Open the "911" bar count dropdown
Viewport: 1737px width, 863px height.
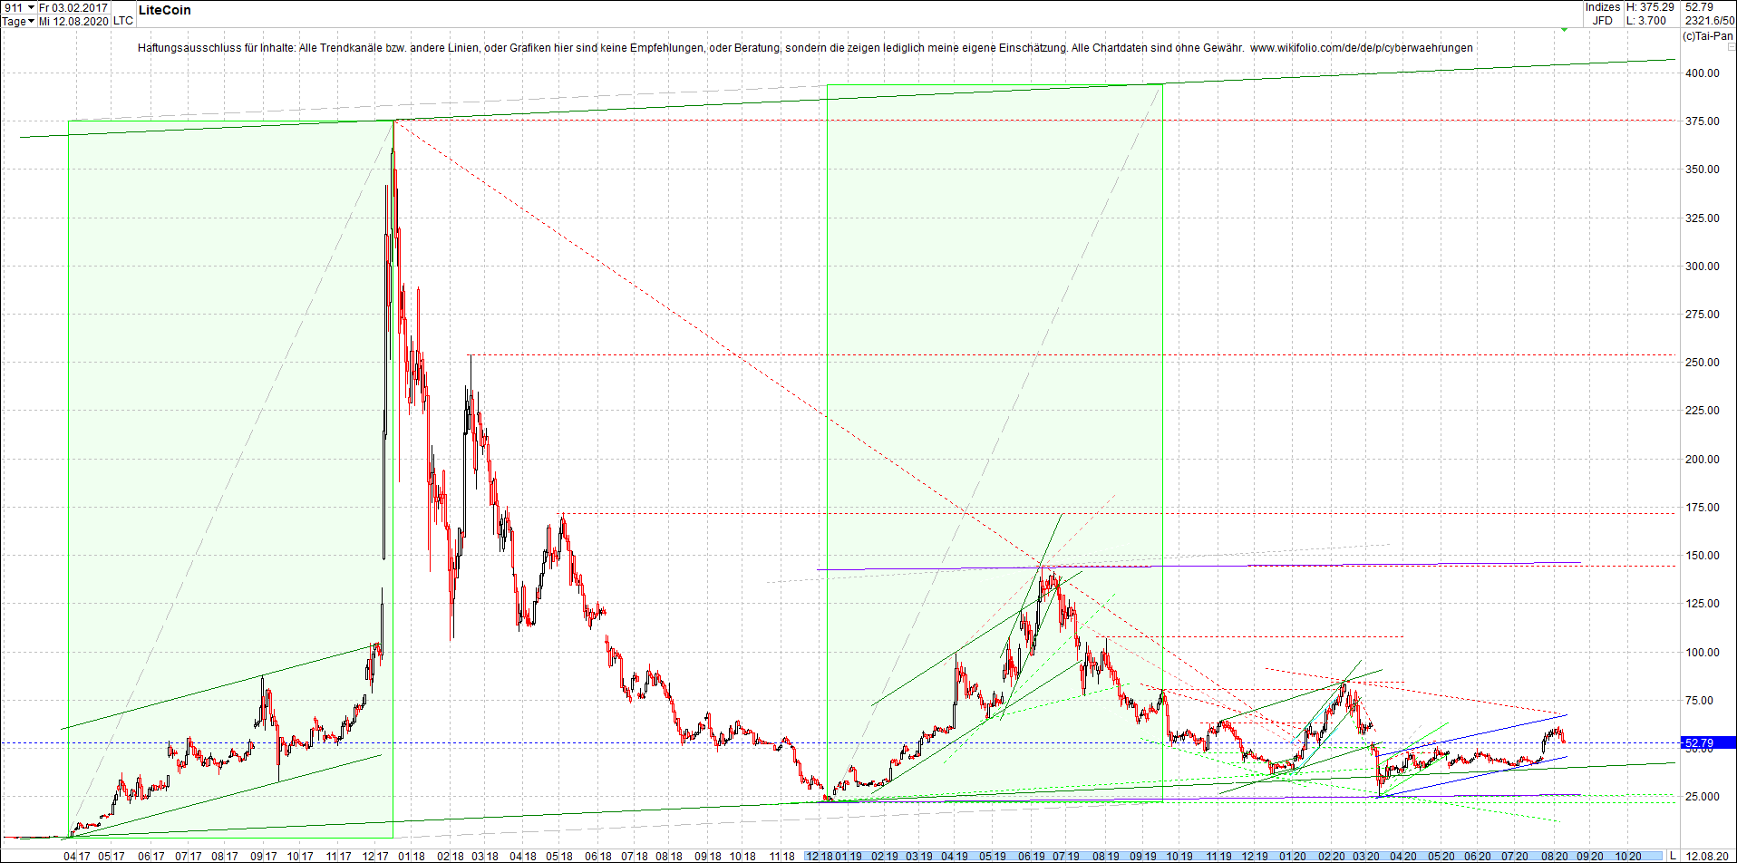pos(18,7)
